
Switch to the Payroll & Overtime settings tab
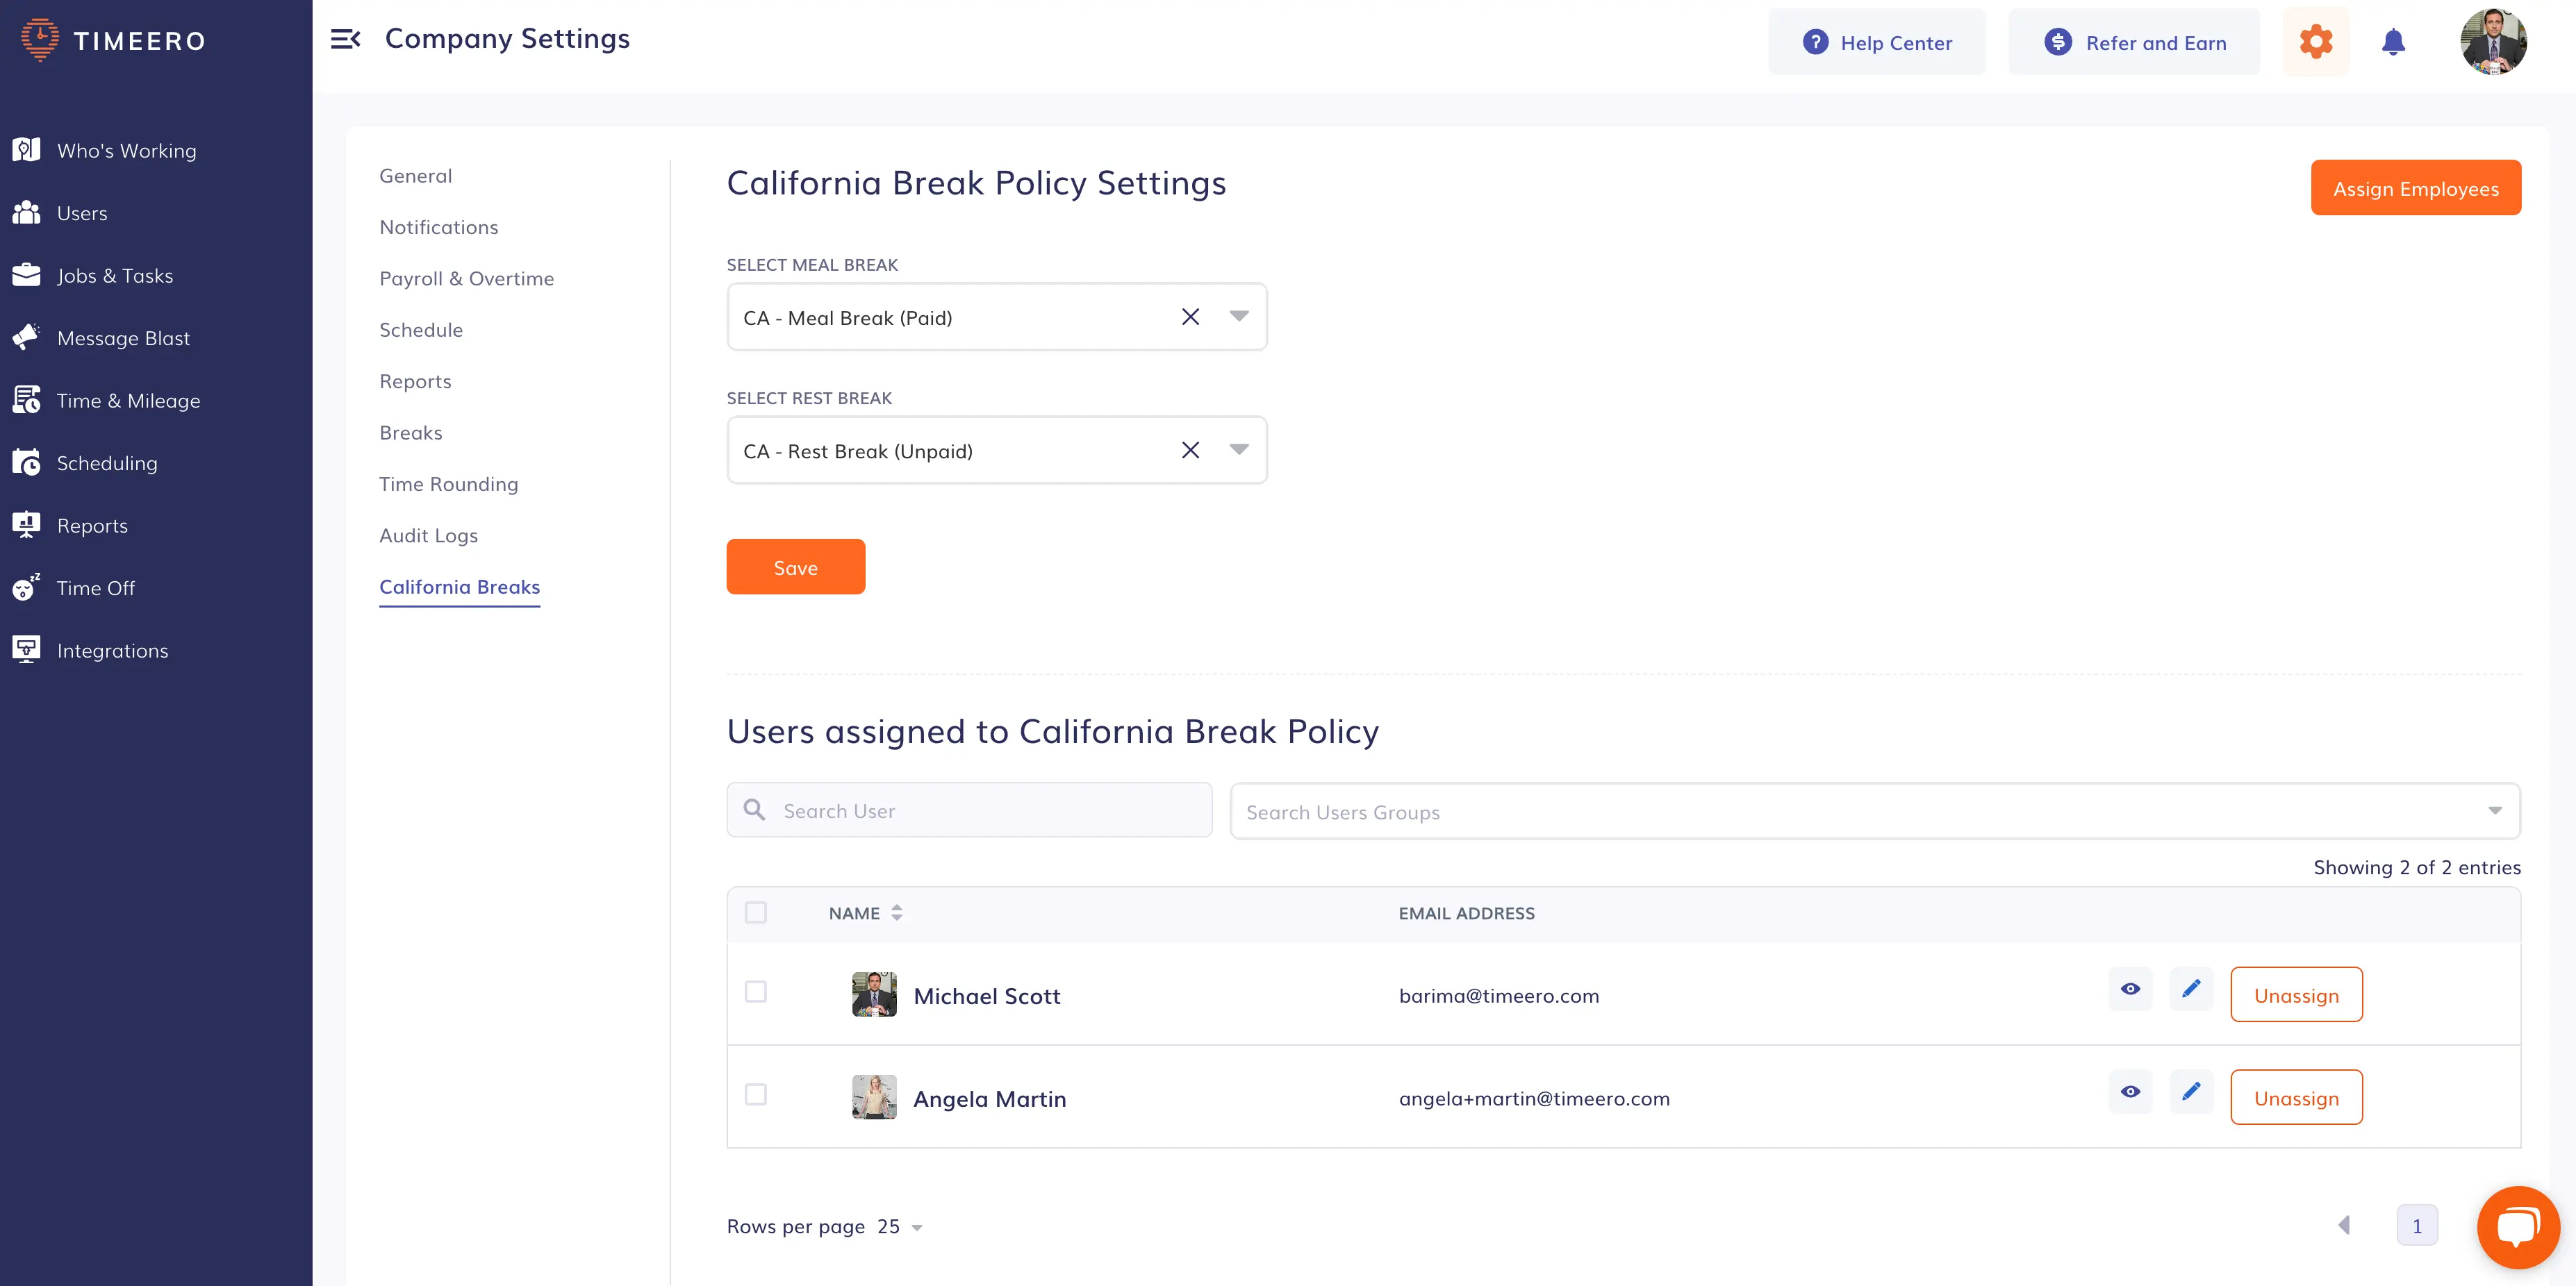pos(466,278)
